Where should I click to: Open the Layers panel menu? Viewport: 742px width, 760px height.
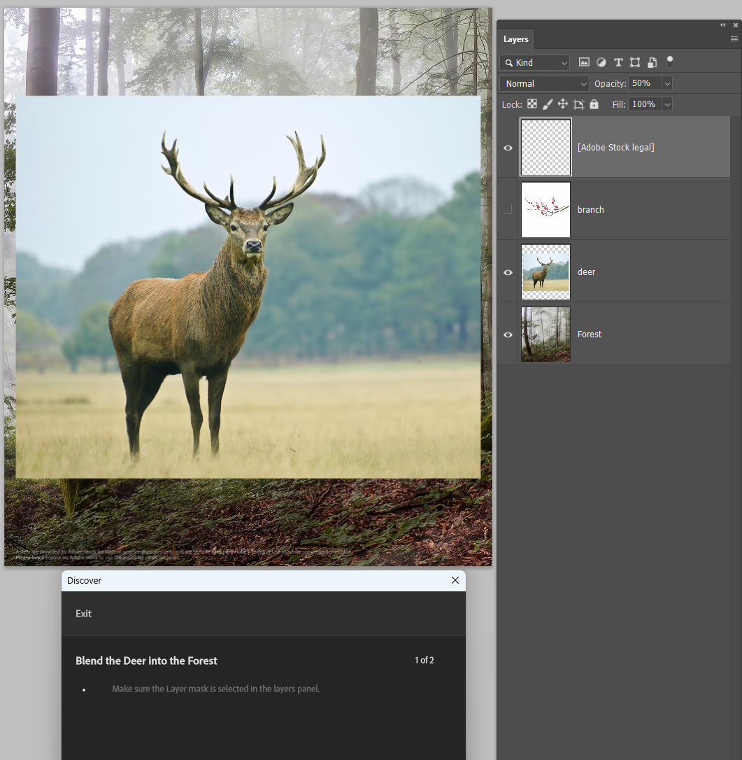pyautogui.click(x=733, y=39)
